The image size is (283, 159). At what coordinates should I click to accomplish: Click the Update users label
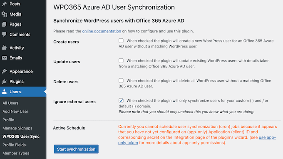click(x=67, y=62)
